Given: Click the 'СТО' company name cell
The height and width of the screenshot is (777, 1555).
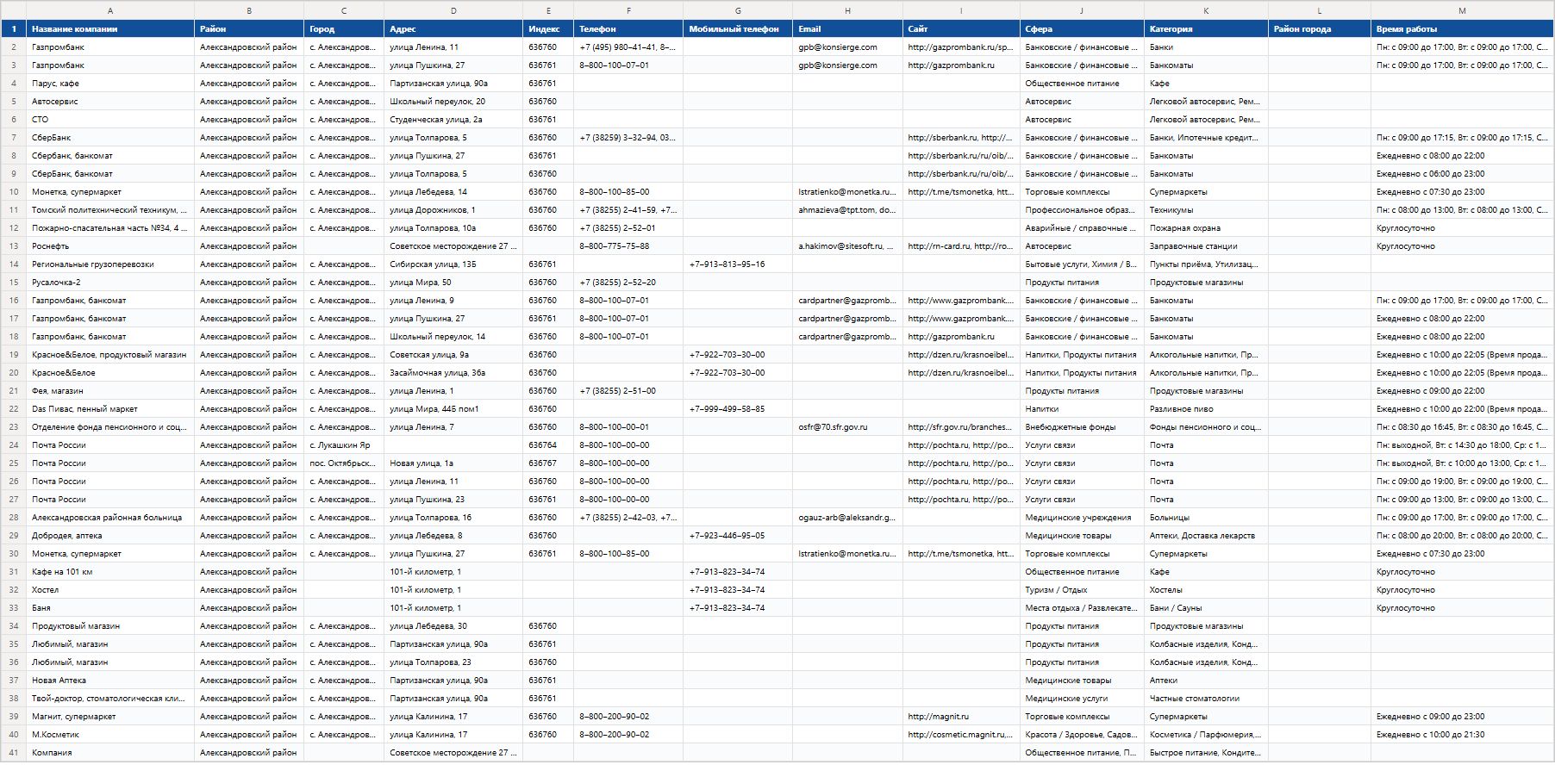Looking at the screenshot, I should pos(110,120).
